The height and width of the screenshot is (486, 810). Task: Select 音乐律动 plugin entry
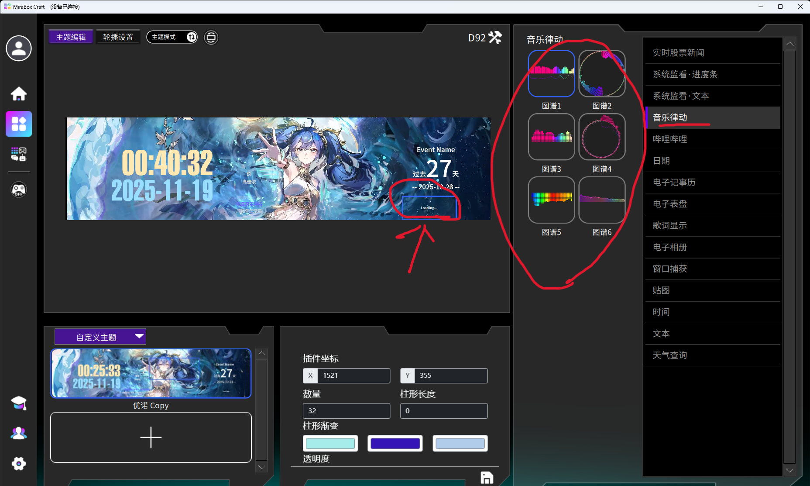coord(713,118)
